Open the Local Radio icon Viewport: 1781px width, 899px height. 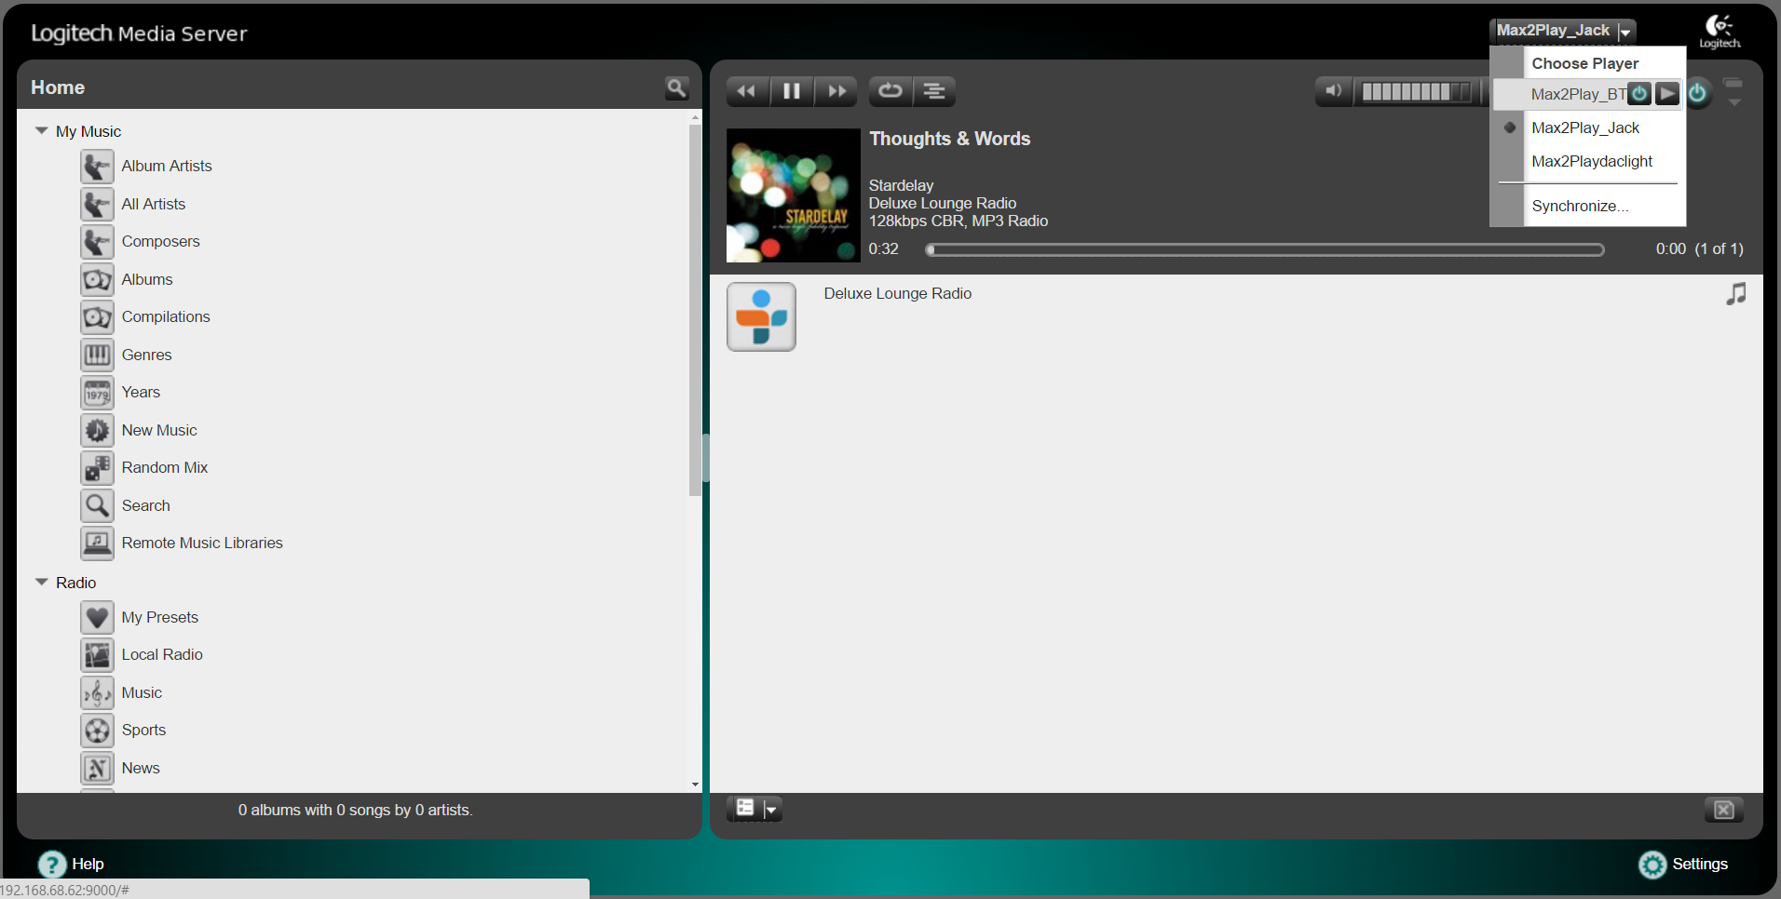pos(97,655)
